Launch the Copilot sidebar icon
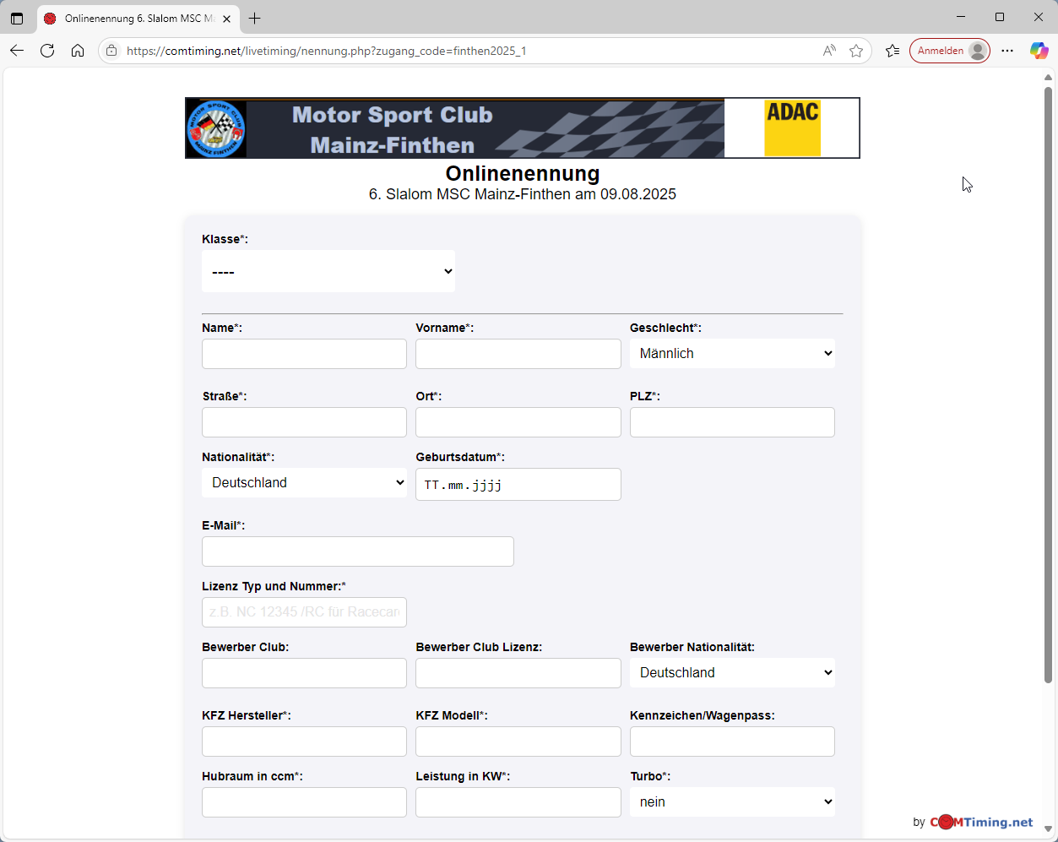 (1039, 51)
